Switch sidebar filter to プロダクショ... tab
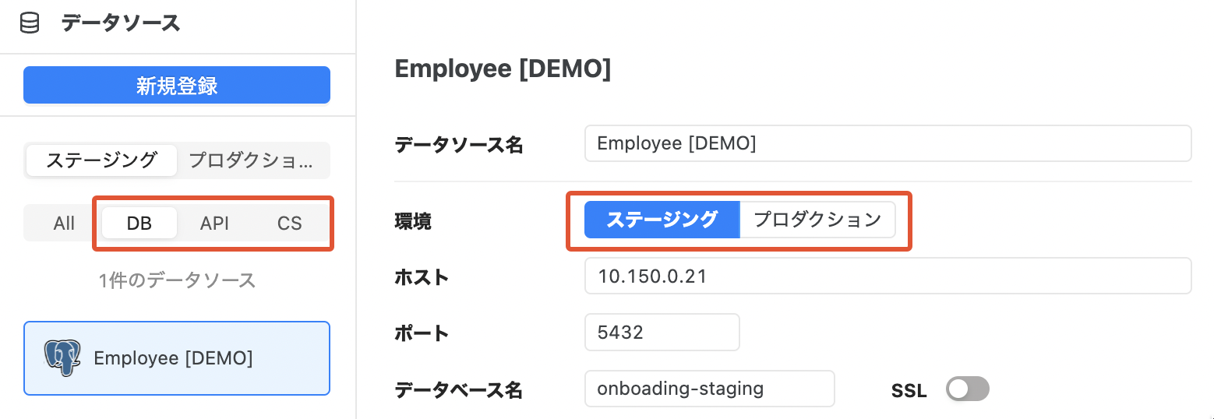Viewport: 1214px width, 419px height. click(x=252, y=160)
